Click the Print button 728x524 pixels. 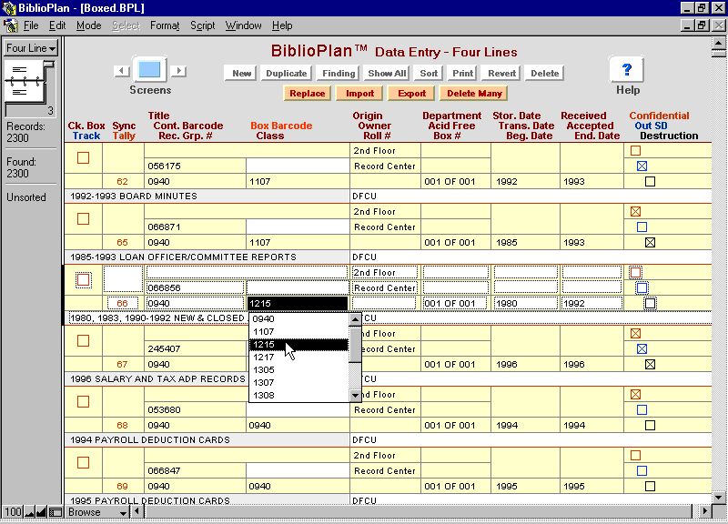[462, 73]
